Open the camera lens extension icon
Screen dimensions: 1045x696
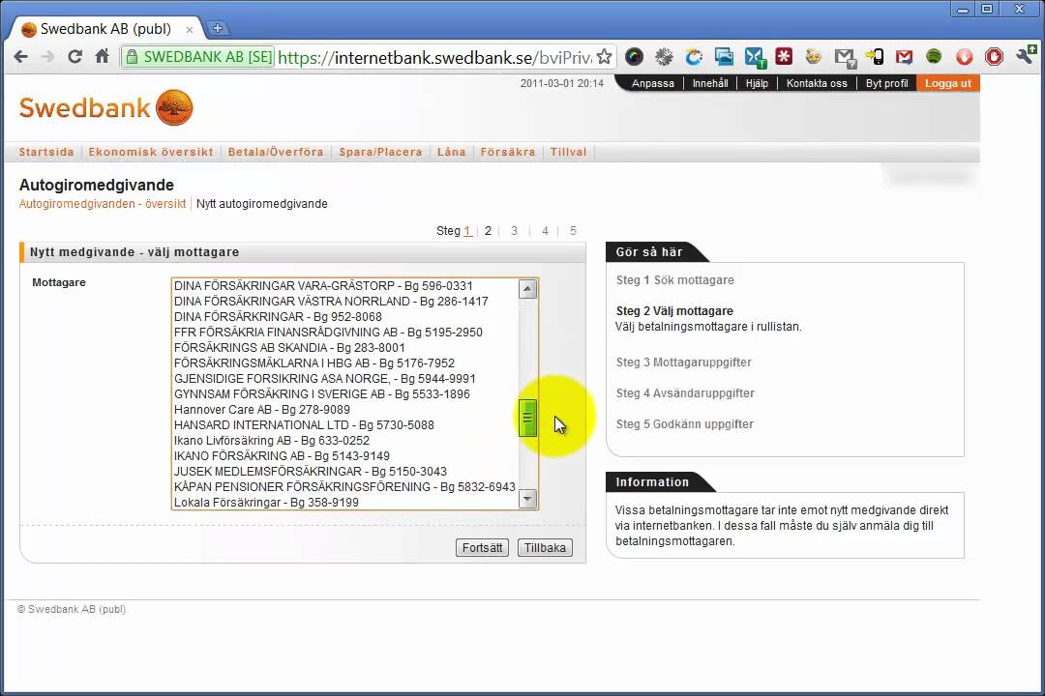(x=634, y=57)
